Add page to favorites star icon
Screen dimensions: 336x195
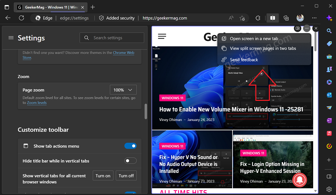point(242,18)
